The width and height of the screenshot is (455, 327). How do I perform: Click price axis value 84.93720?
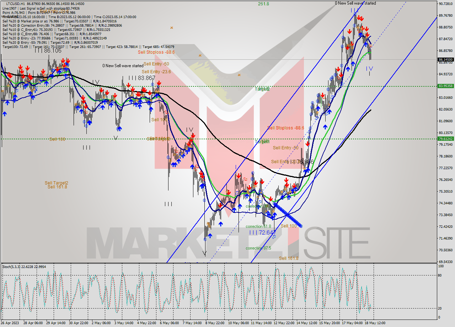[446, 74]
